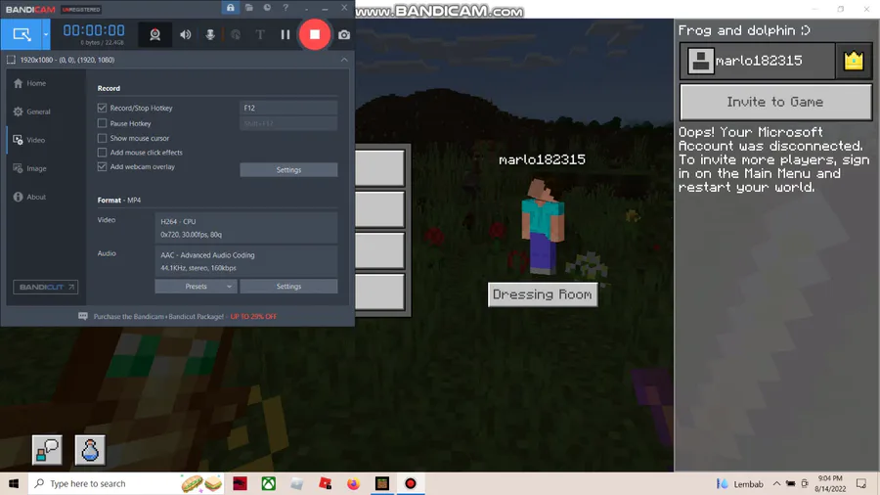This screenshot has height=495, width=880.
Task: Stop recording with the red button
Action: click(x=314, y=34)
